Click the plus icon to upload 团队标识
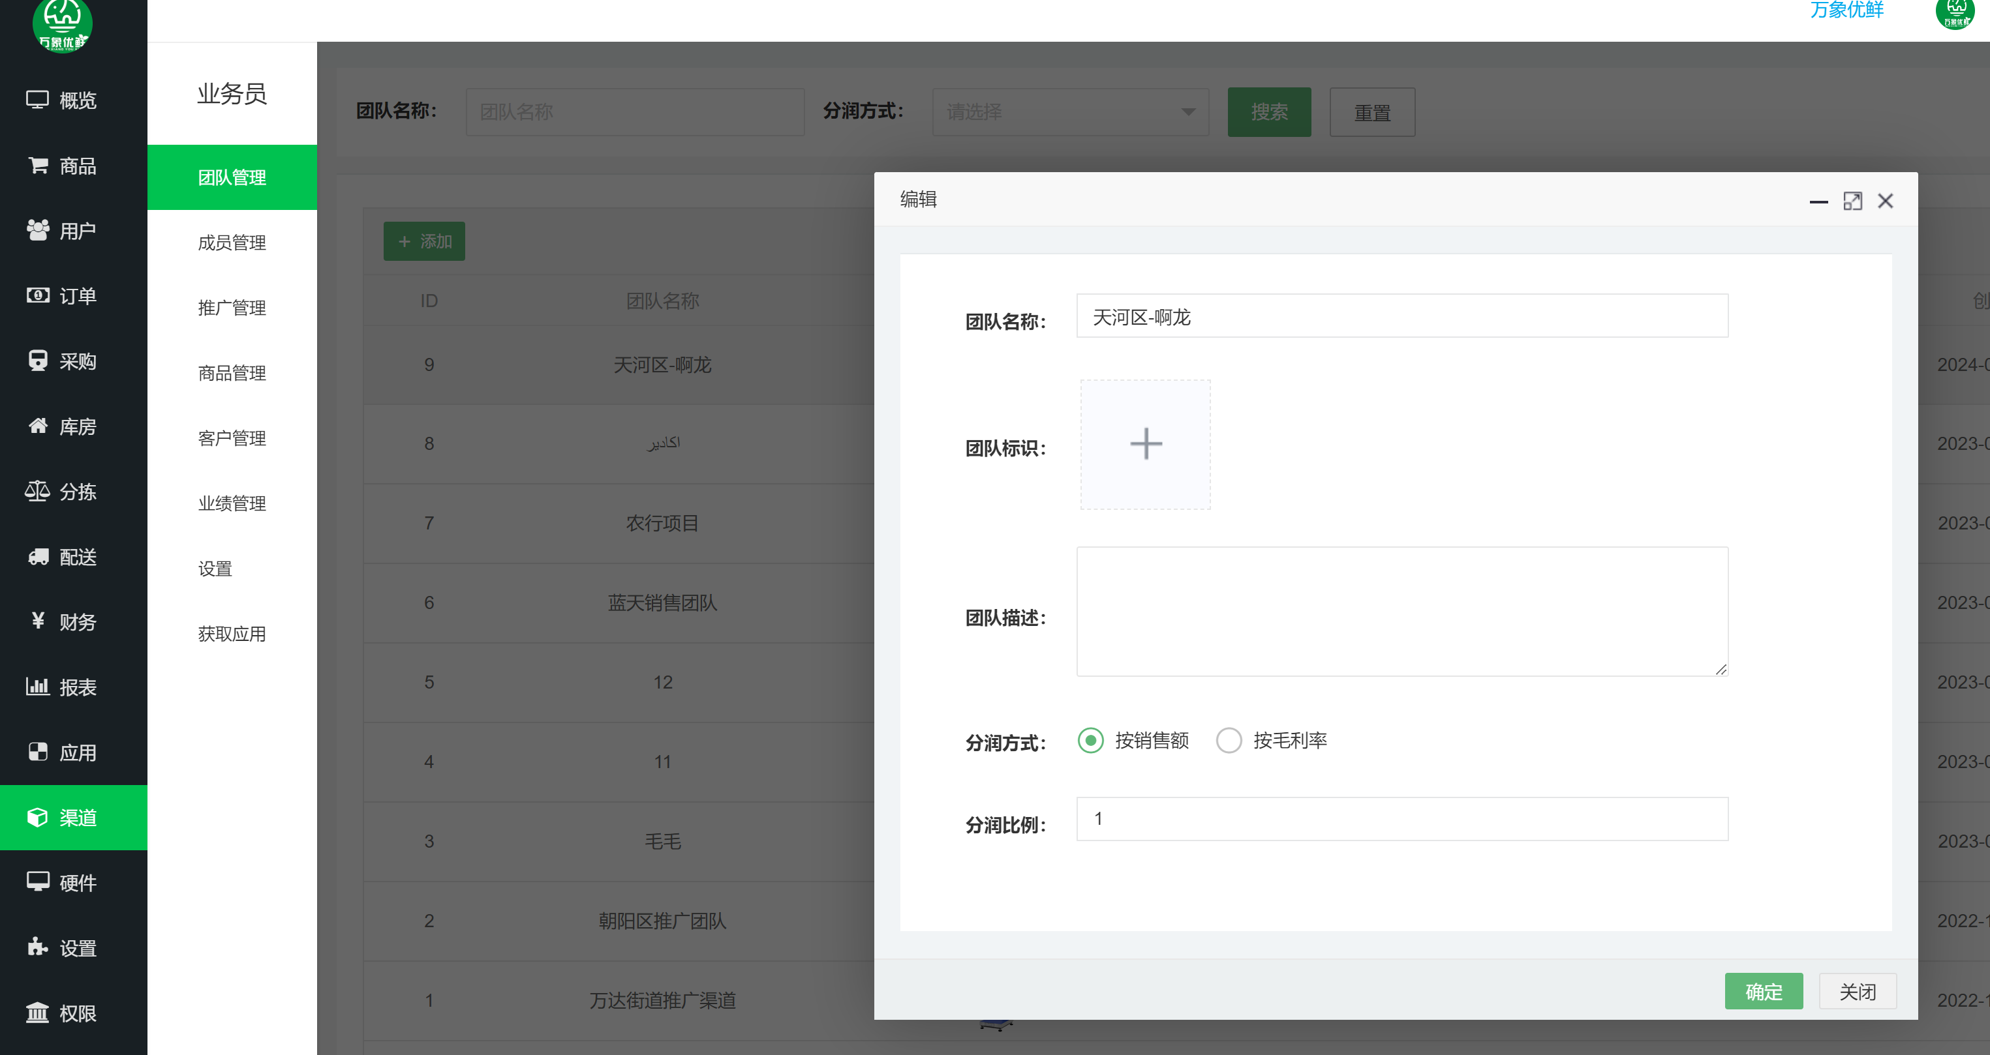 (1145, 445)
